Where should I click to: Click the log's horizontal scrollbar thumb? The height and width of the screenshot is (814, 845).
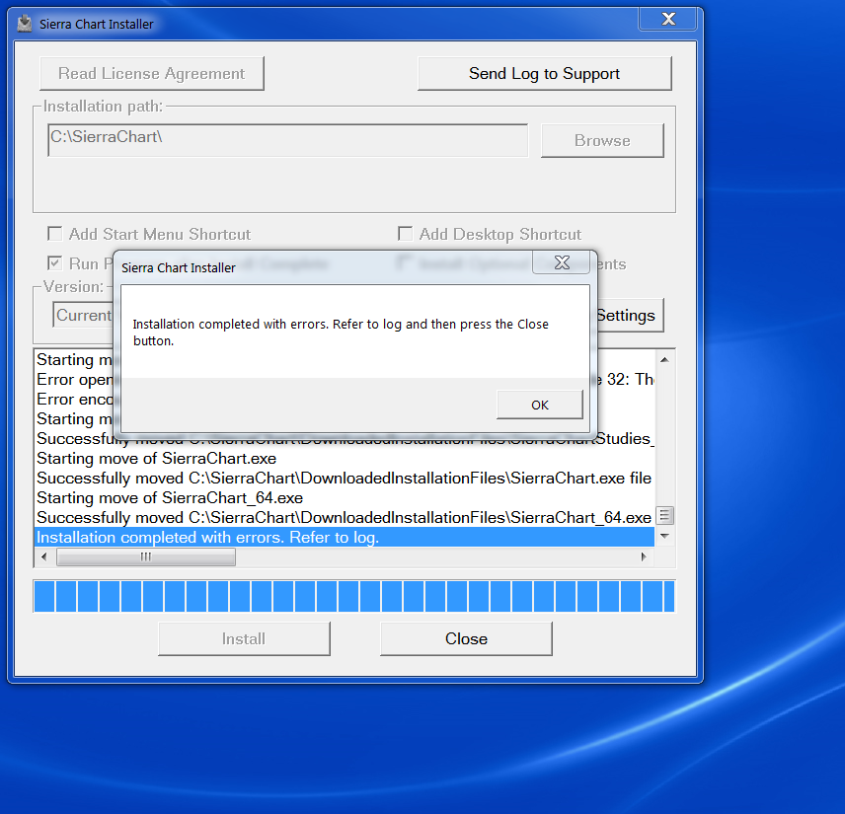[x=146, y=556]
